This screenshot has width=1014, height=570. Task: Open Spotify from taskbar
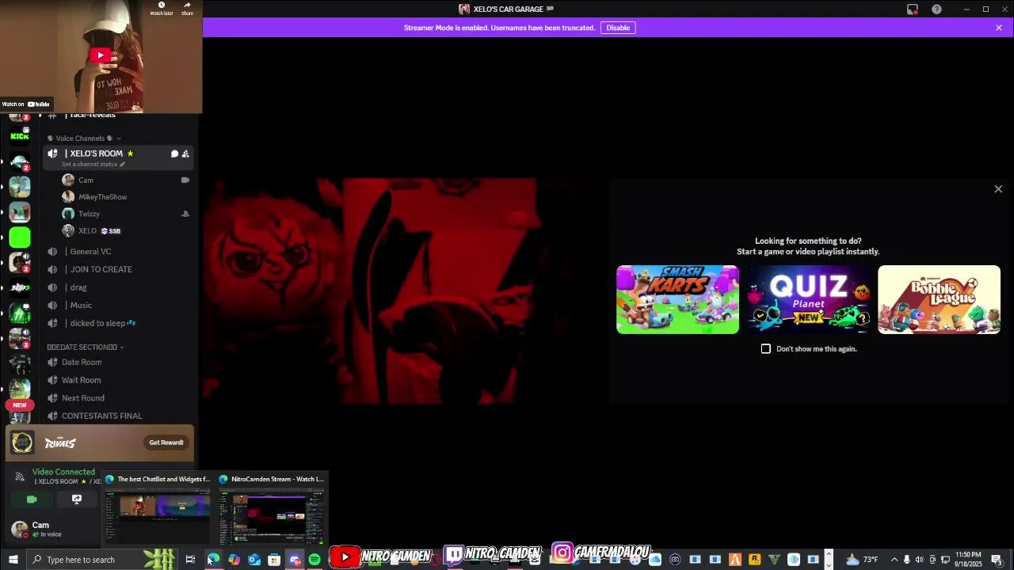pos(314,560)
